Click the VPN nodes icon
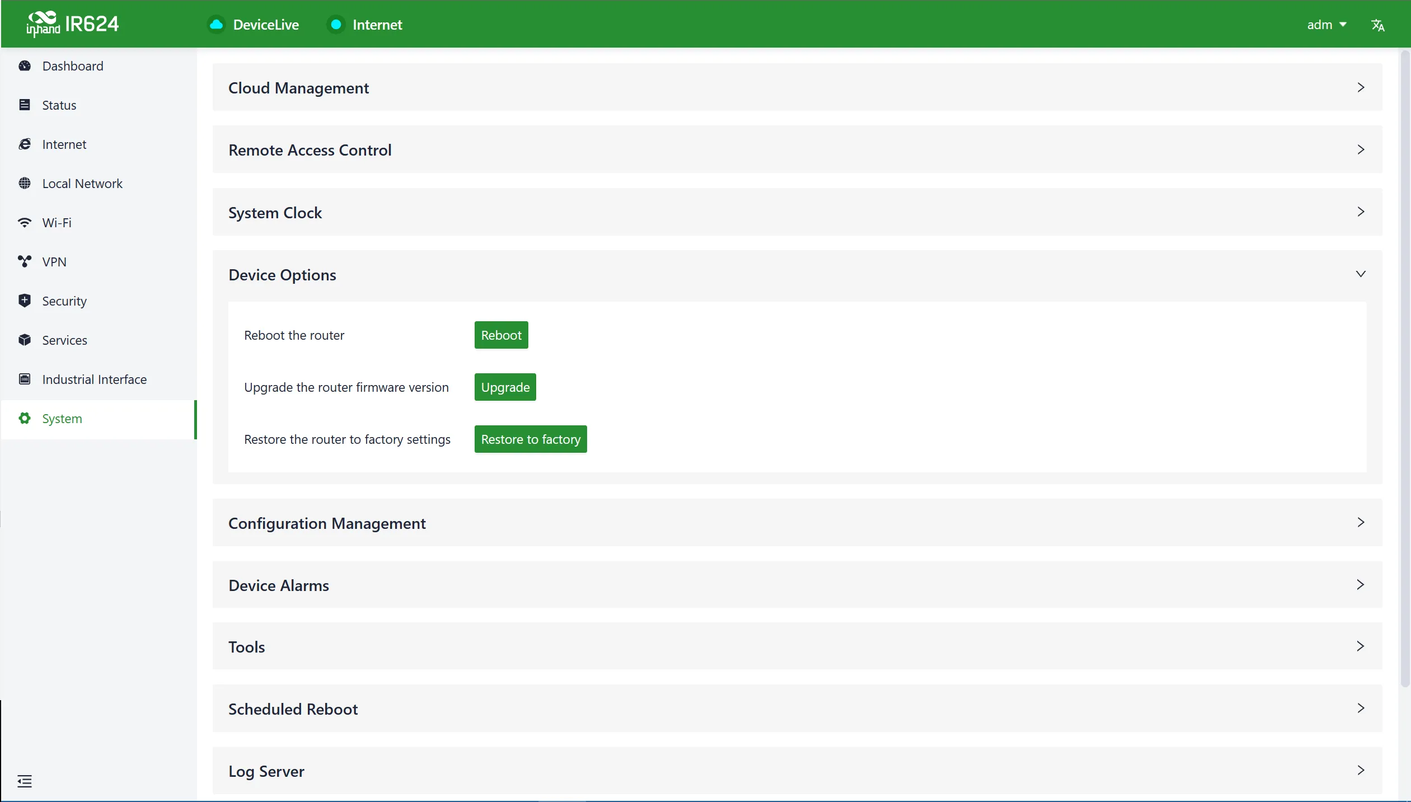The image size is (1411, 802). tap(25, 262)
